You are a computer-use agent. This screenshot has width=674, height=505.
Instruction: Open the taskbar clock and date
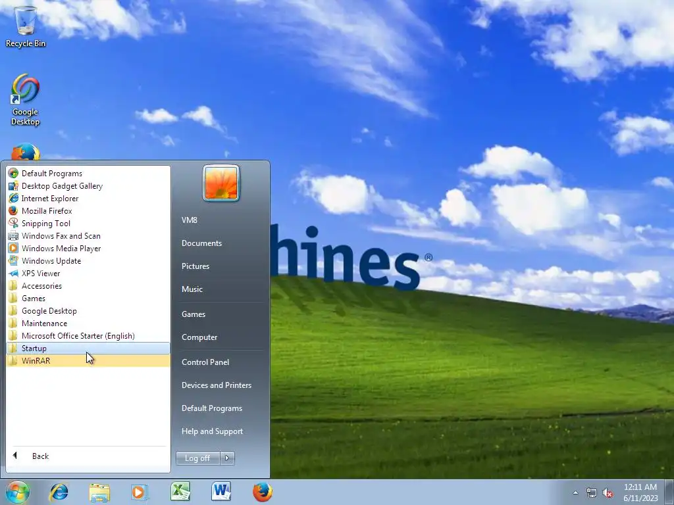(x=640, y=493)
